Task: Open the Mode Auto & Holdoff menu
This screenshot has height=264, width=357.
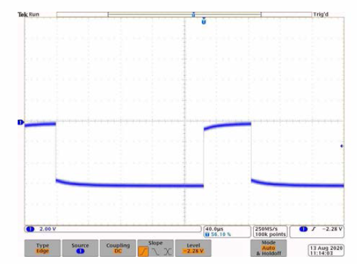Action: (269, 248)
